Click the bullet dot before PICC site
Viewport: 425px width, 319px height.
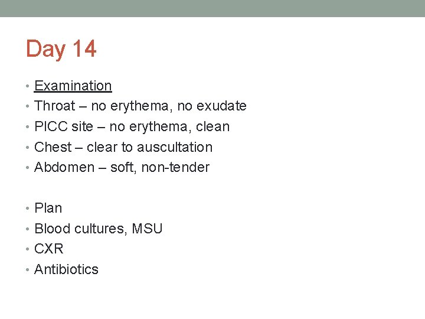coord(27,126)
